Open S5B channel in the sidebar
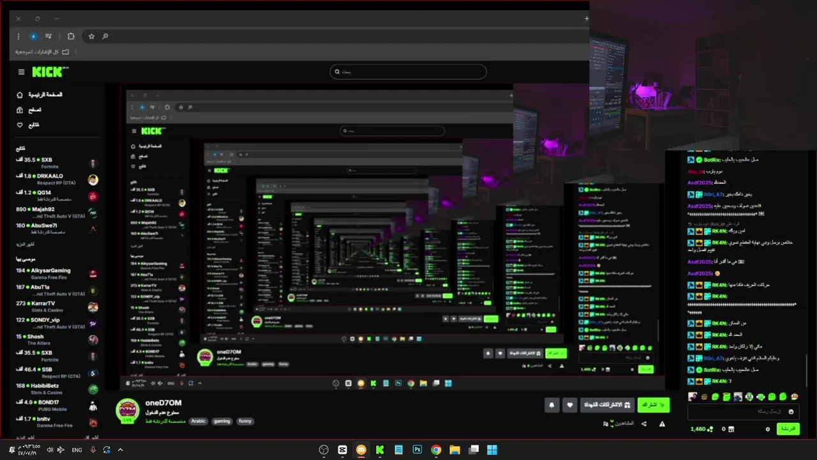The width and height of the screenshot is (817, 460). (57, 373)
